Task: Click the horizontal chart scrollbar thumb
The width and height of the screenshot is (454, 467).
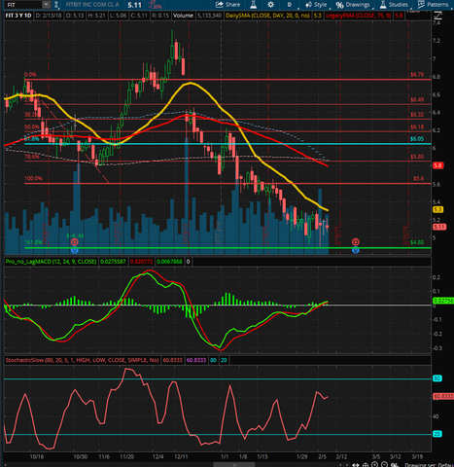Action: point(234,465)
